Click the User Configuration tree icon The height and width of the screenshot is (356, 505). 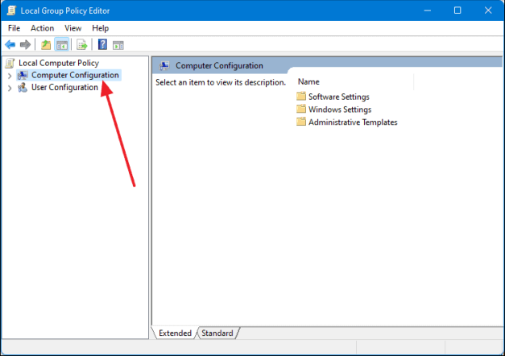click(x=23, y=87)
